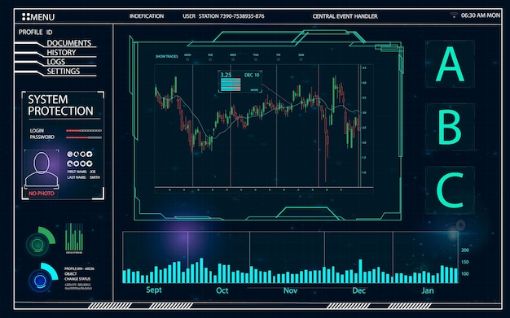Enable the TUE trades checkbox
The image size is (510, 318).
(210, 59)
